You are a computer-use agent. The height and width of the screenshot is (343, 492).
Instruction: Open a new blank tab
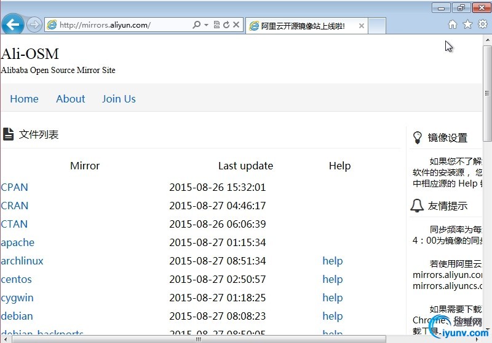(x=377, y=26)
